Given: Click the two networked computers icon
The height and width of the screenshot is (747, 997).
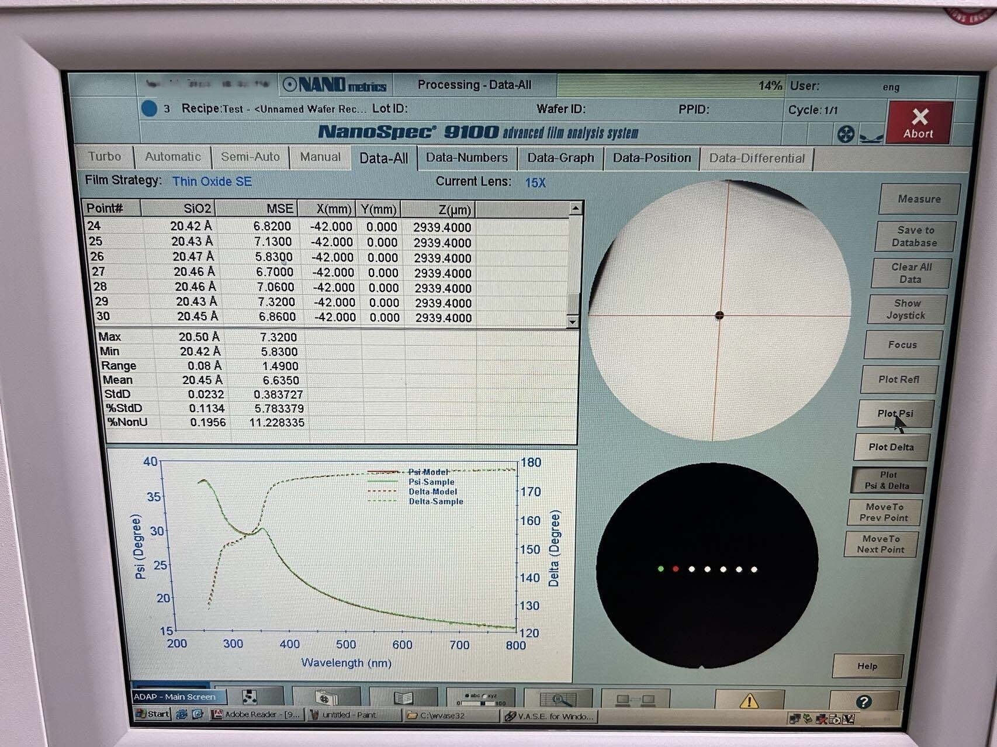Looking at the screenshot, I should pyautogui.click(x=635, y=700).
